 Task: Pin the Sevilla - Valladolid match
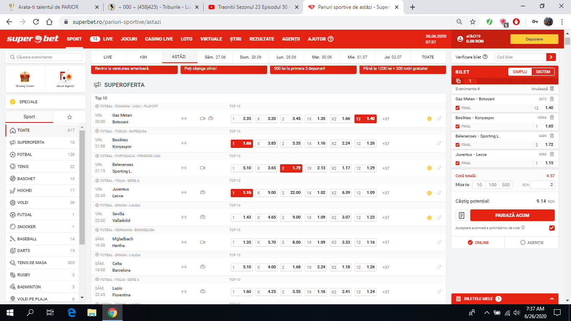[x=439, y=217]
